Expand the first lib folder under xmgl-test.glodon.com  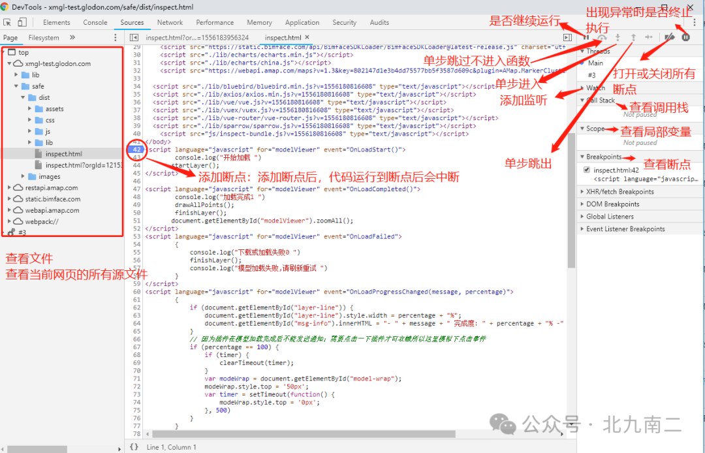click(x=16, y=75)
